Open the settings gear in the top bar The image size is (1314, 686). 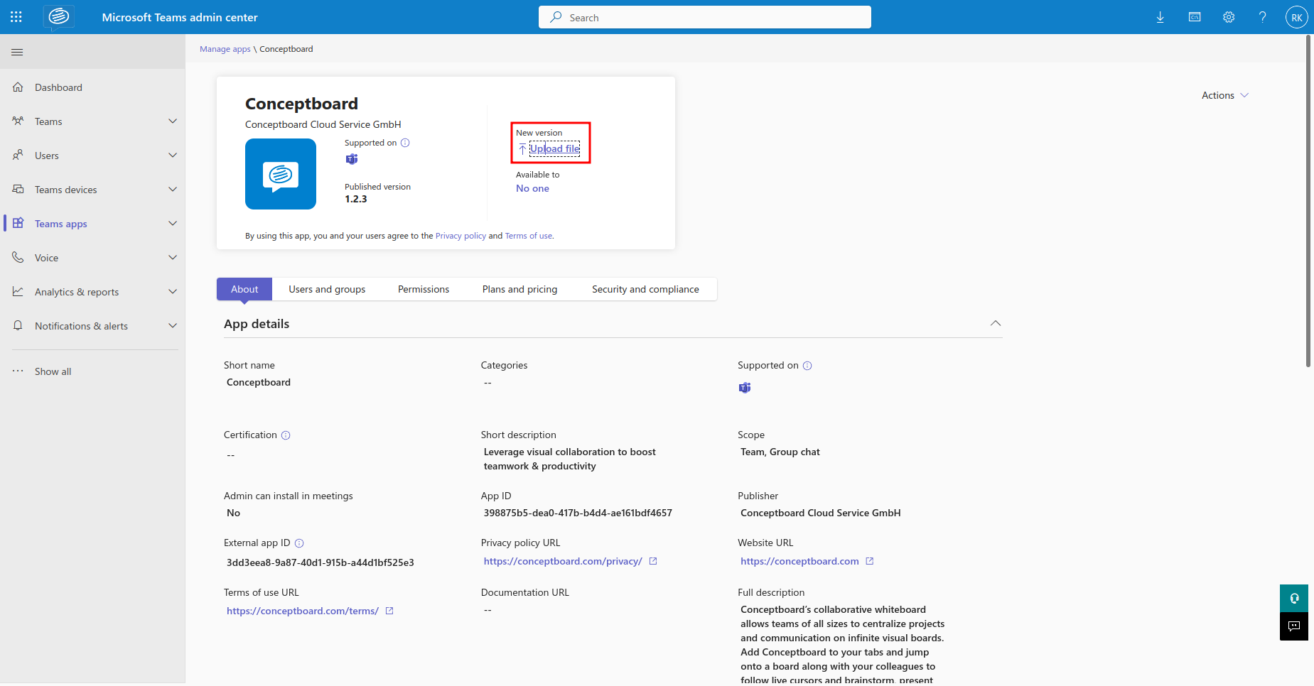point(1229,16)
